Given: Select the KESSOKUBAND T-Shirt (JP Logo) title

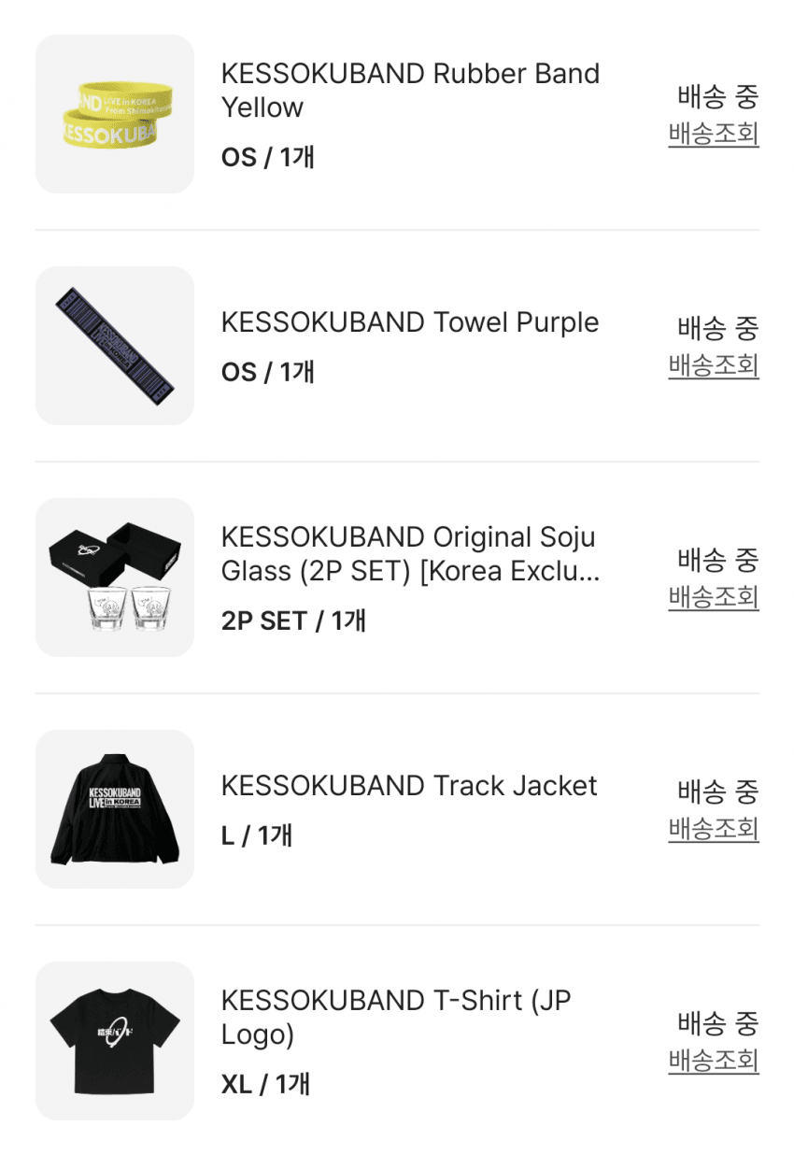Looking at the screenshot, I should pos(396,1018).
